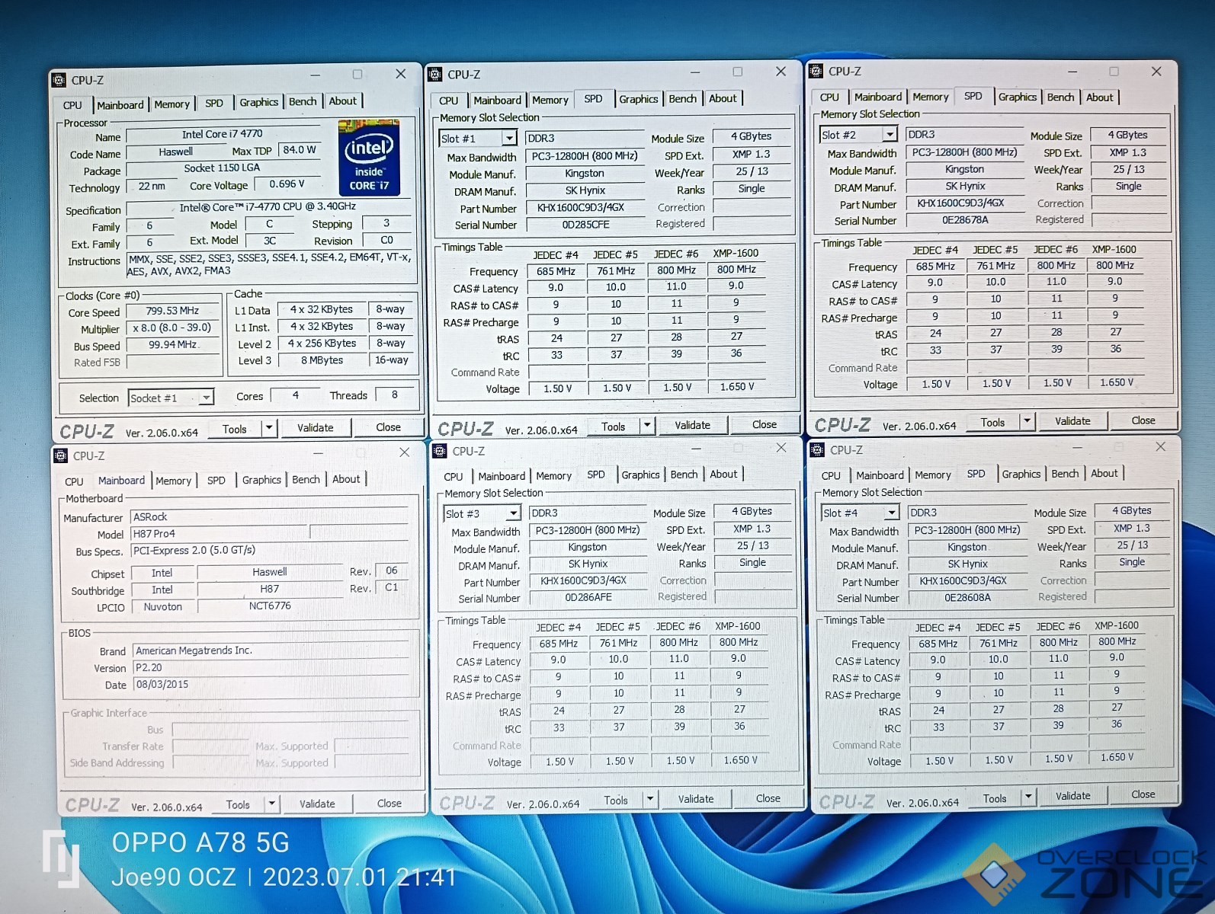Click Validate in the ASRock Mainboard window

[317, 804]
